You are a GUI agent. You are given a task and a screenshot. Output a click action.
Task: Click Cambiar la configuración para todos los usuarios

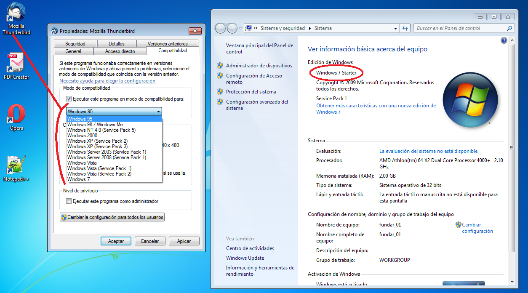112,217
